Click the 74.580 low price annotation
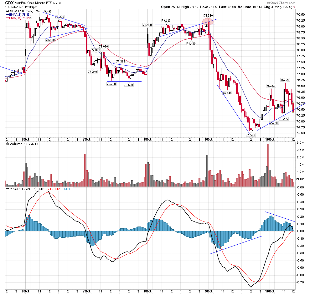The width and height of the screenshot is (310, 294). click(251, 135)
